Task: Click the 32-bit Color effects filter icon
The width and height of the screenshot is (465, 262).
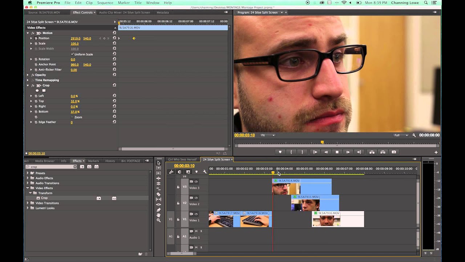Action: click(89, 167)
